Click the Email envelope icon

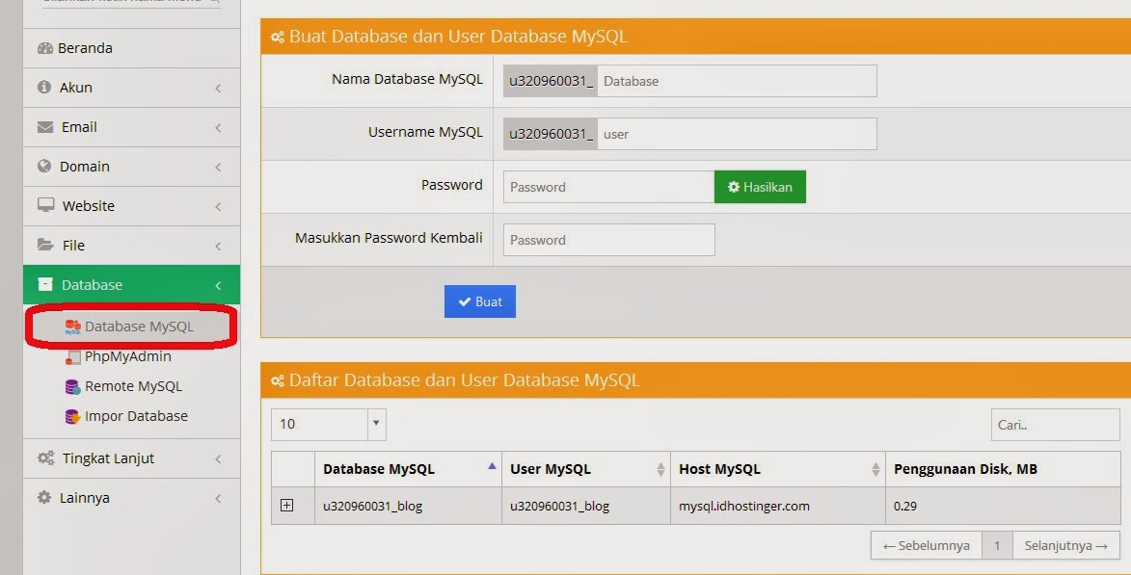click(x=44, y=127)
